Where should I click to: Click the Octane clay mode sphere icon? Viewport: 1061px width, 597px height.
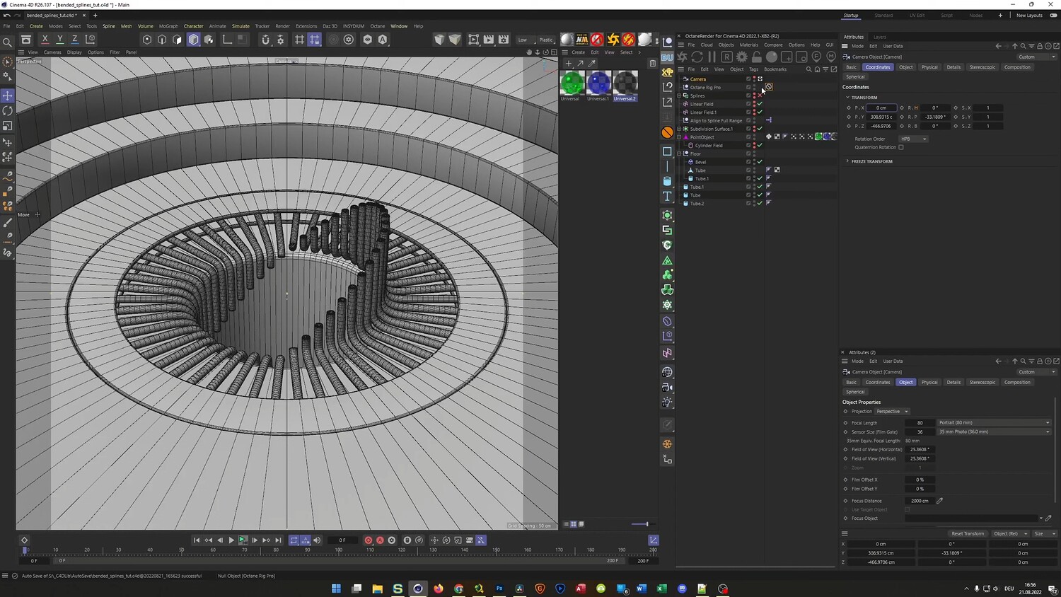pos(772,57)
